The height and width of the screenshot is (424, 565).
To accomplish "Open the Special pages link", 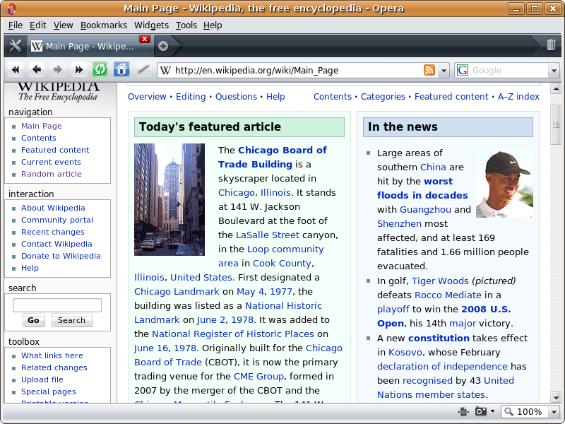I will click(49, 391).
